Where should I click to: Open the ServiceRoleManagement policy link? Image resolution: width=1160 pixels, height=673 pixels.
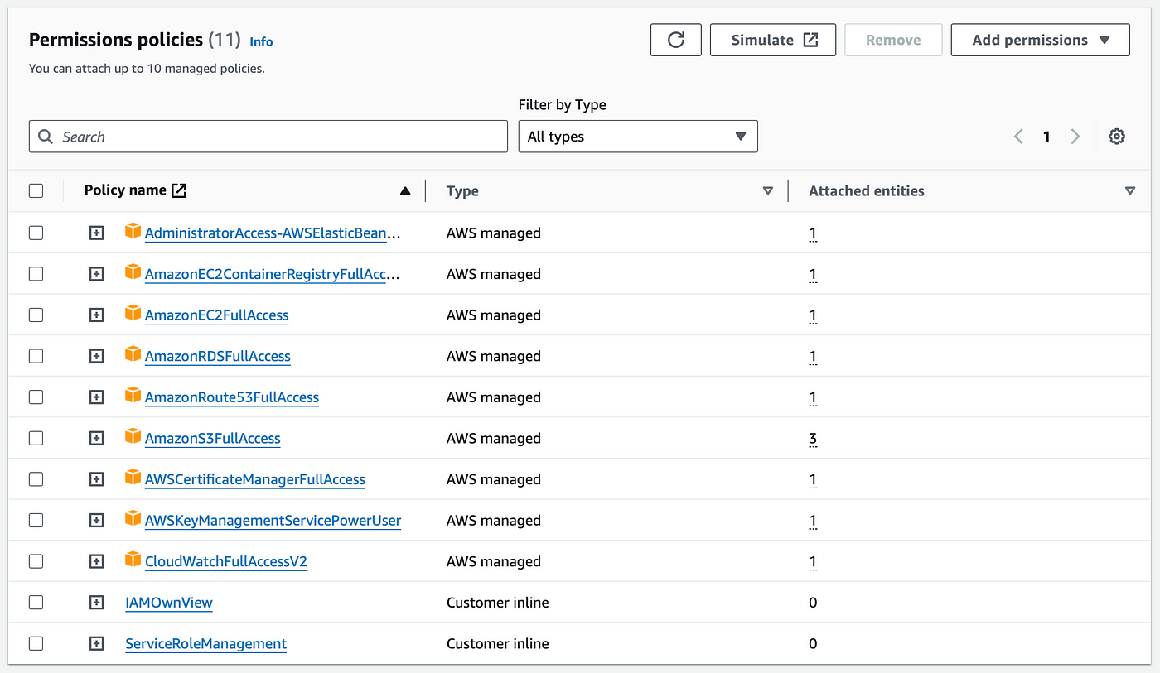click(x=206, y=644)
